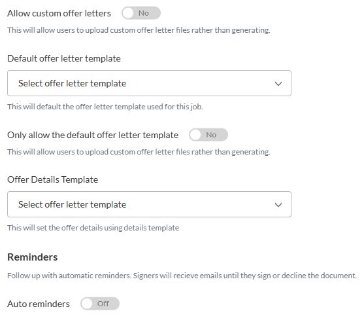Screen dimensions: 364x328
Task: Click the Offer Details Template field label
Action: pos(53,179)
